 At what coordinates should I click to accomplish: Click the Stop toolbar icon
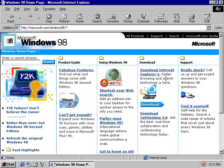(x=49, y=18)
